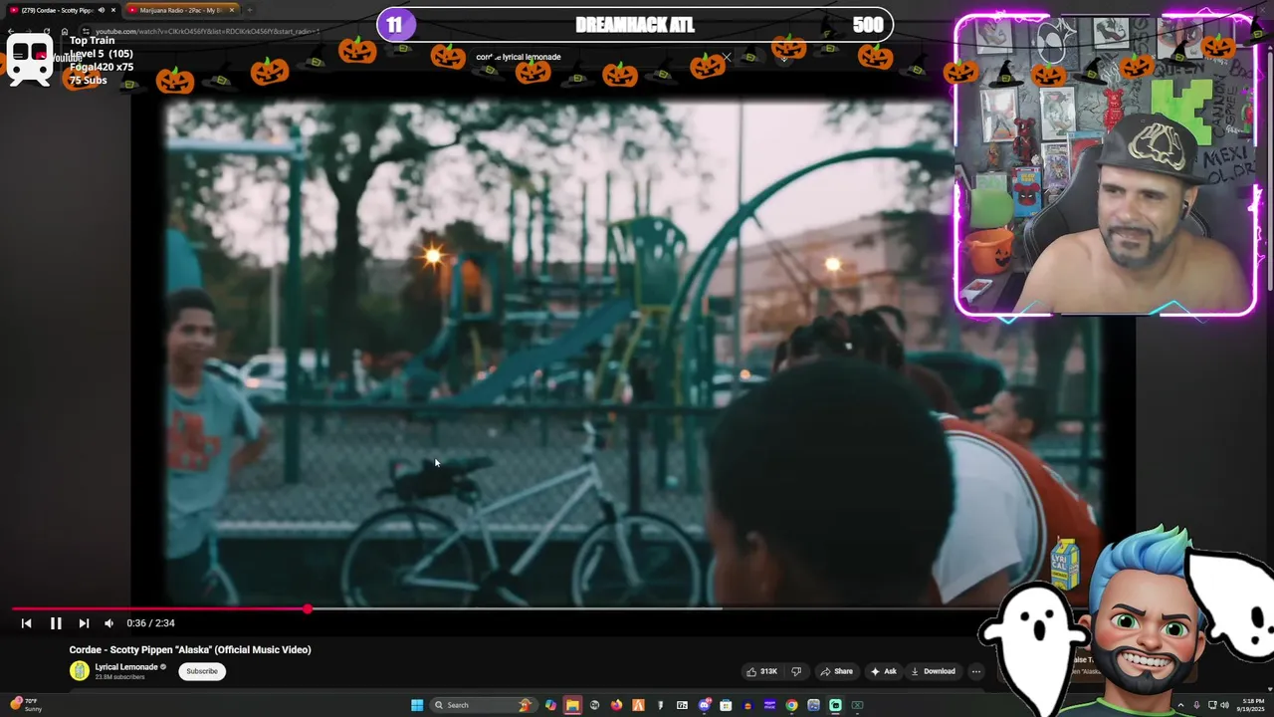Click the Windows taskbar Search box
The height and width of the screenshot is (717, 1274).
484,705
